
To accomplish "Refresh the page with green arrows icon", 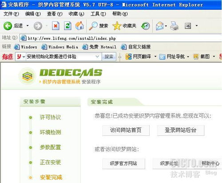I will click(x=68, y=26).
